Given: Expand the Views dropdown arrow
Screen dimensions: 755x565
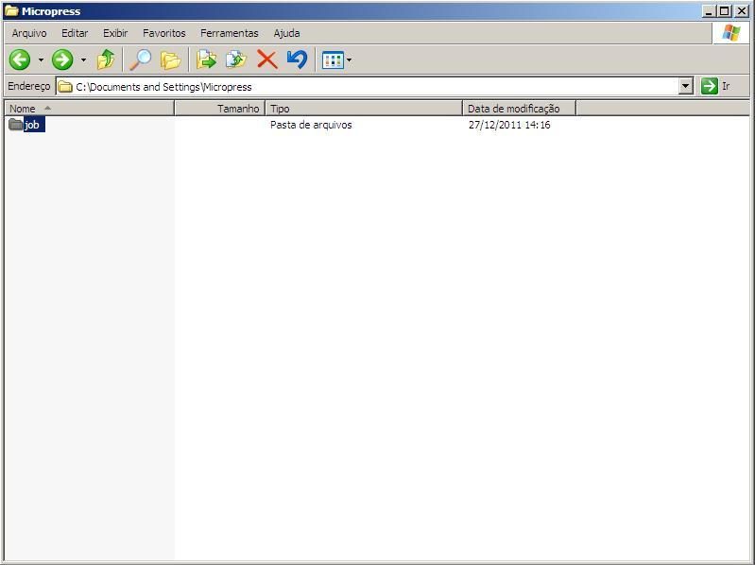Looking at the screenshot, I should tap(349, 60).
